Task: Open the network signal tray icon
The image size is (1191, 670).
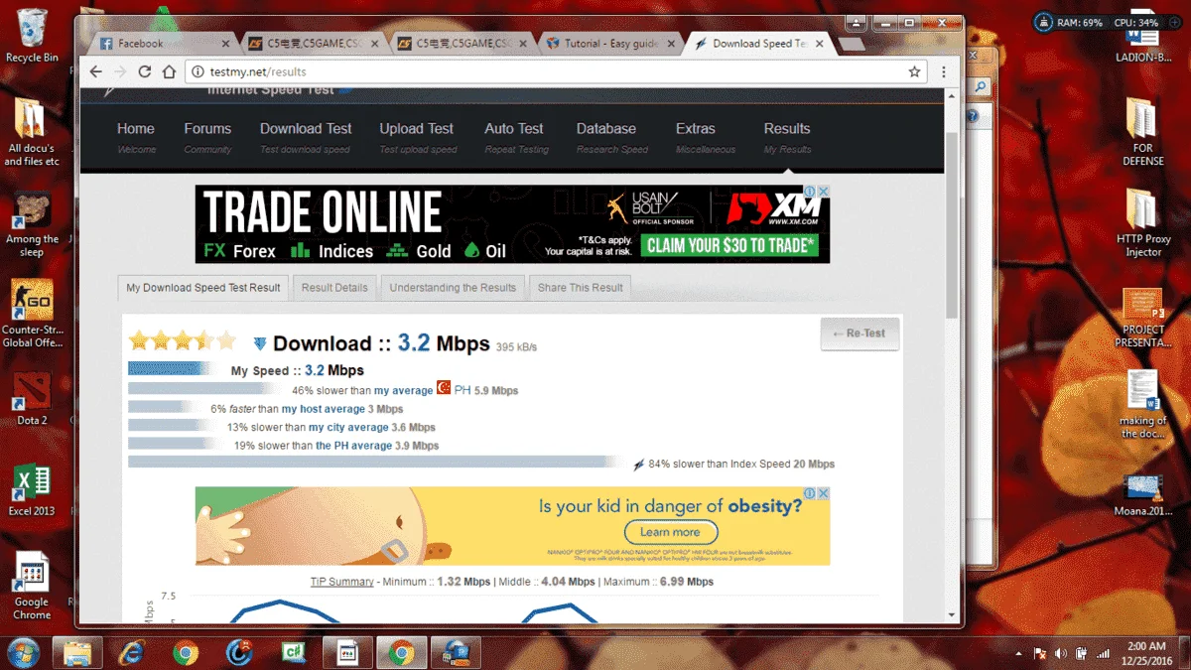Action: (x=1104, y=653)
